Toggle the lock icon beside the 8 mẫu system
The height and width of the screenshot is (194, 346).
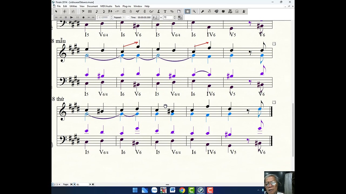274,44
